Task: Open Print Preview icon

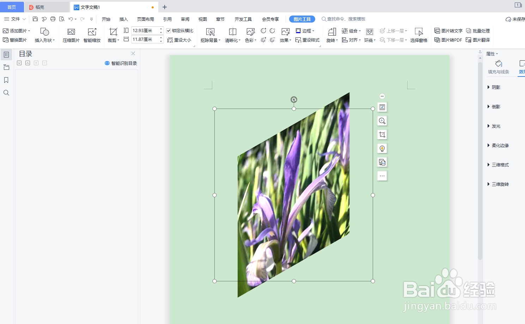Action: click(x=62, y=19)
